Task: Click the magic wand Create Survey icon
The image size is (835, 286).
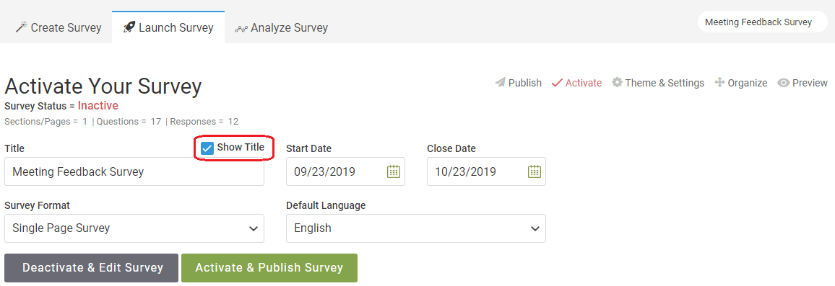Action: 21,27
